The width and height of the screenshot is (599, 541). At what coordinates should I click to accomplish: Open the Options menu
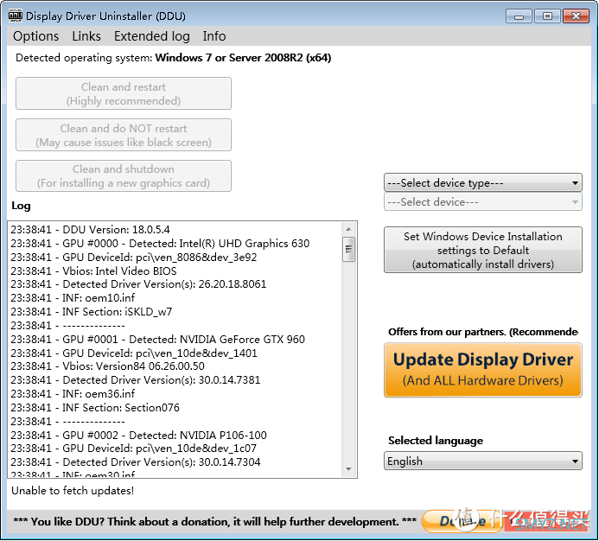(x=36, y=36)
